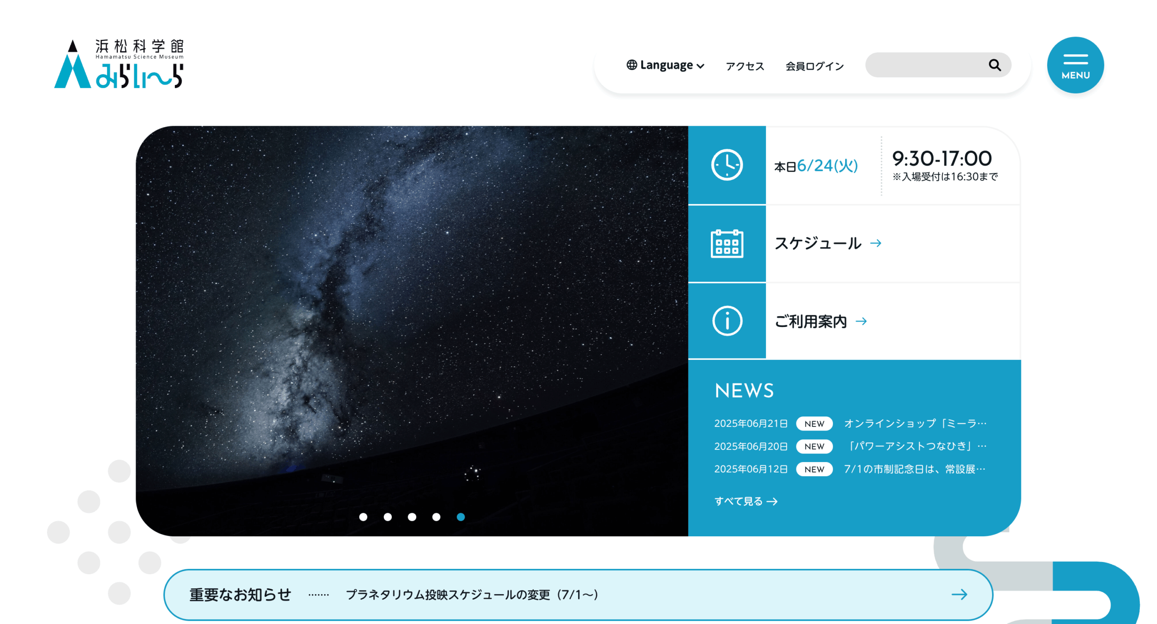Click the arrow on the important notice banner
The width and height of the screenshot is (1157, 624).
pyautogui.click(x=959, y=594)
